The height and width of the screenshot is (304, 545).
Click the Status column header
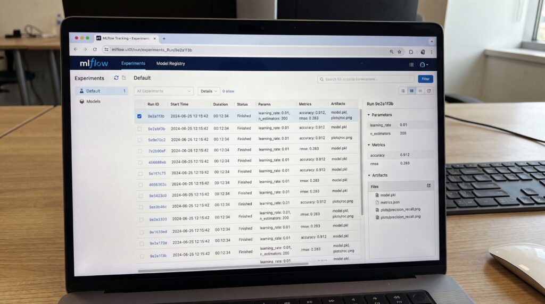[242, 104]
